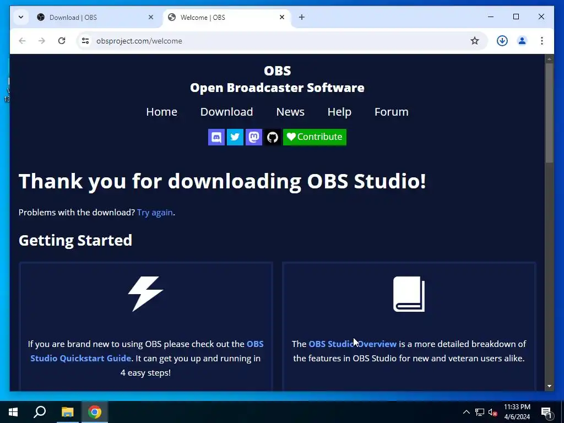The height and width of the screenshot is (423, 564).
Task: Open the Chrome profile icon
Action: (522, 41)
